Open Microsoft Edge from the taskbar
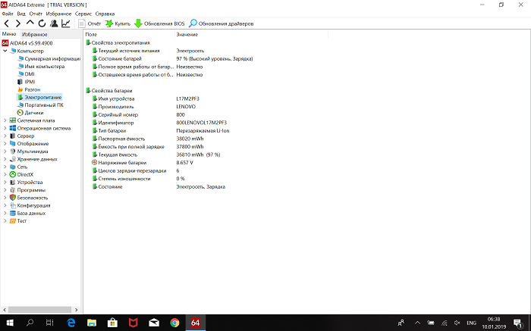Image resolution: width=531 pixels, height=331 pixels. click(x=71, y=323)
